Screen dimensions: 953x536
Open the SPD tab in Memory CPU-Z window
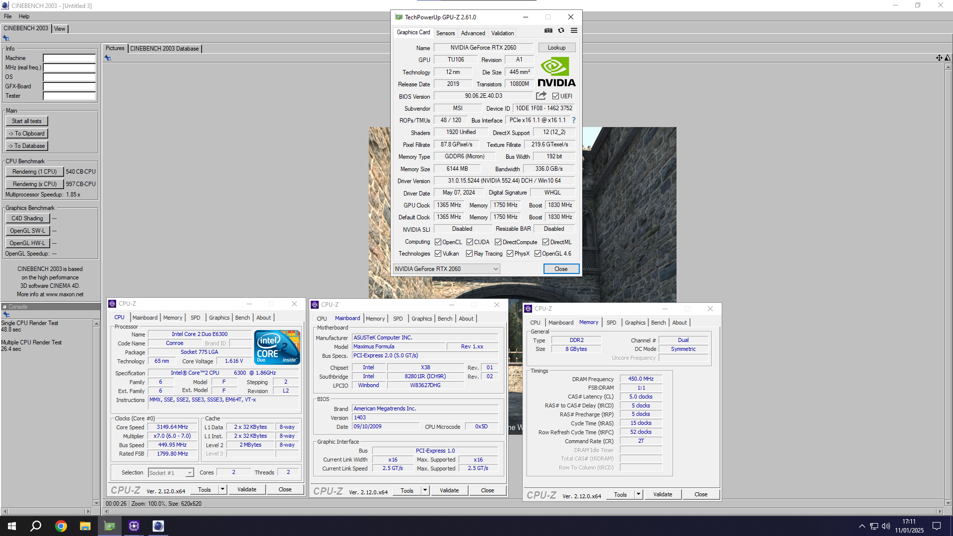611,323
